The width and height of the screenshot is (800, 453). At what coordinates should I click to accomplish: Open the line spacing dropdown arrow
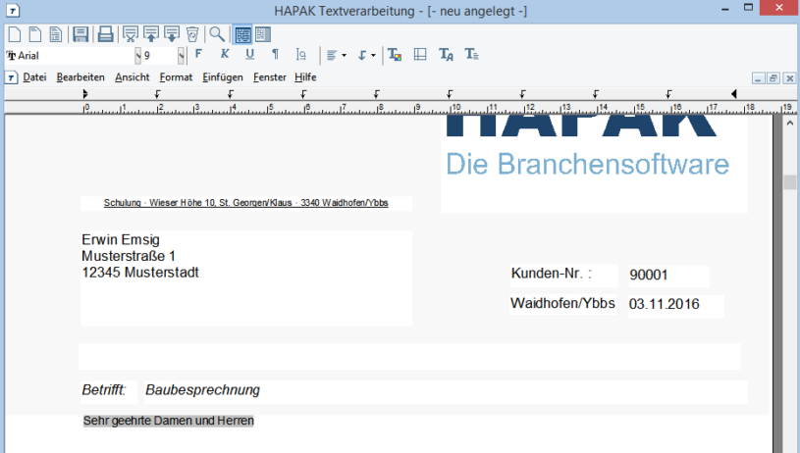373,55
